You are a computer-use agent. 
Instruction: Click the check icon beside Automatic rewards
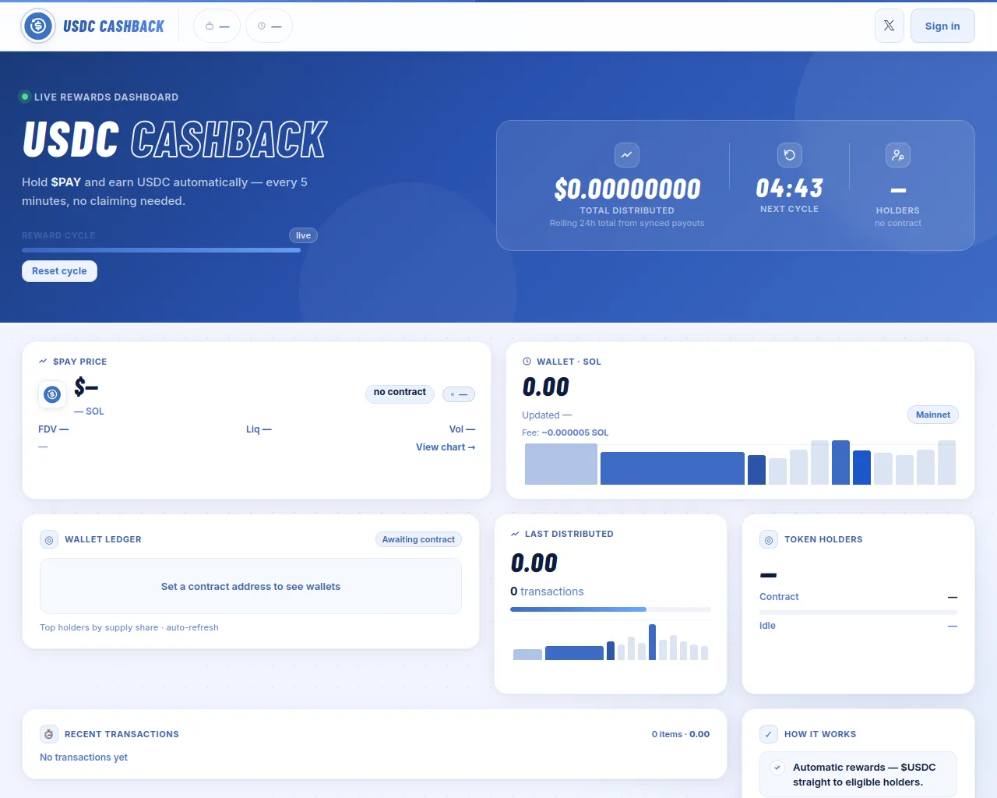click(777, 768)
